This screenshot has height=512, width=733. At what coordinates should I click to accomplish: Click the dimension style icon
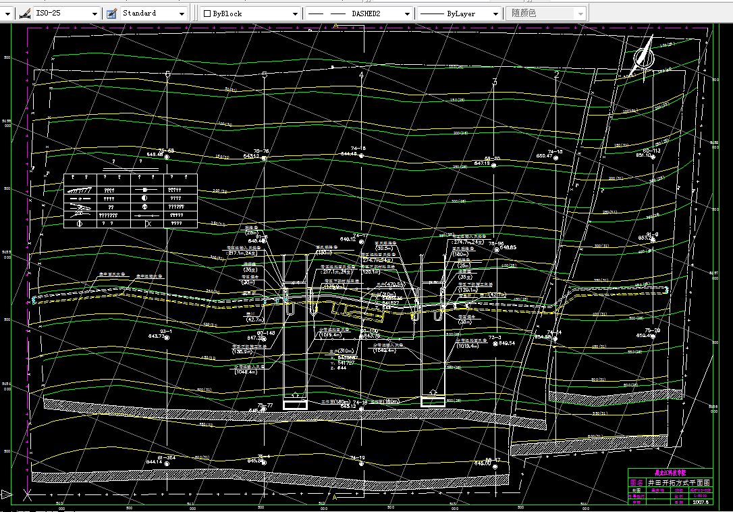(x=25, y=14)
